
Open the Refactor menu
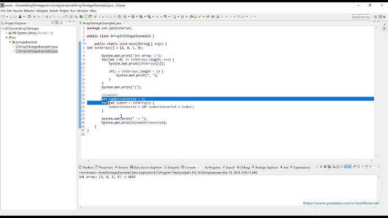point(29,11)
